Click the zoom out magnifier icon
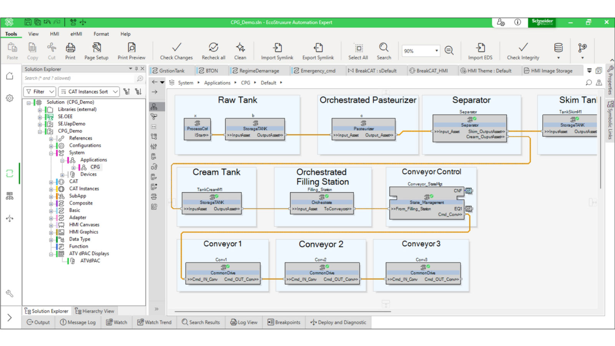Viewport: 615px width, 346px height. pyautogui.click(x=449, y=50)
